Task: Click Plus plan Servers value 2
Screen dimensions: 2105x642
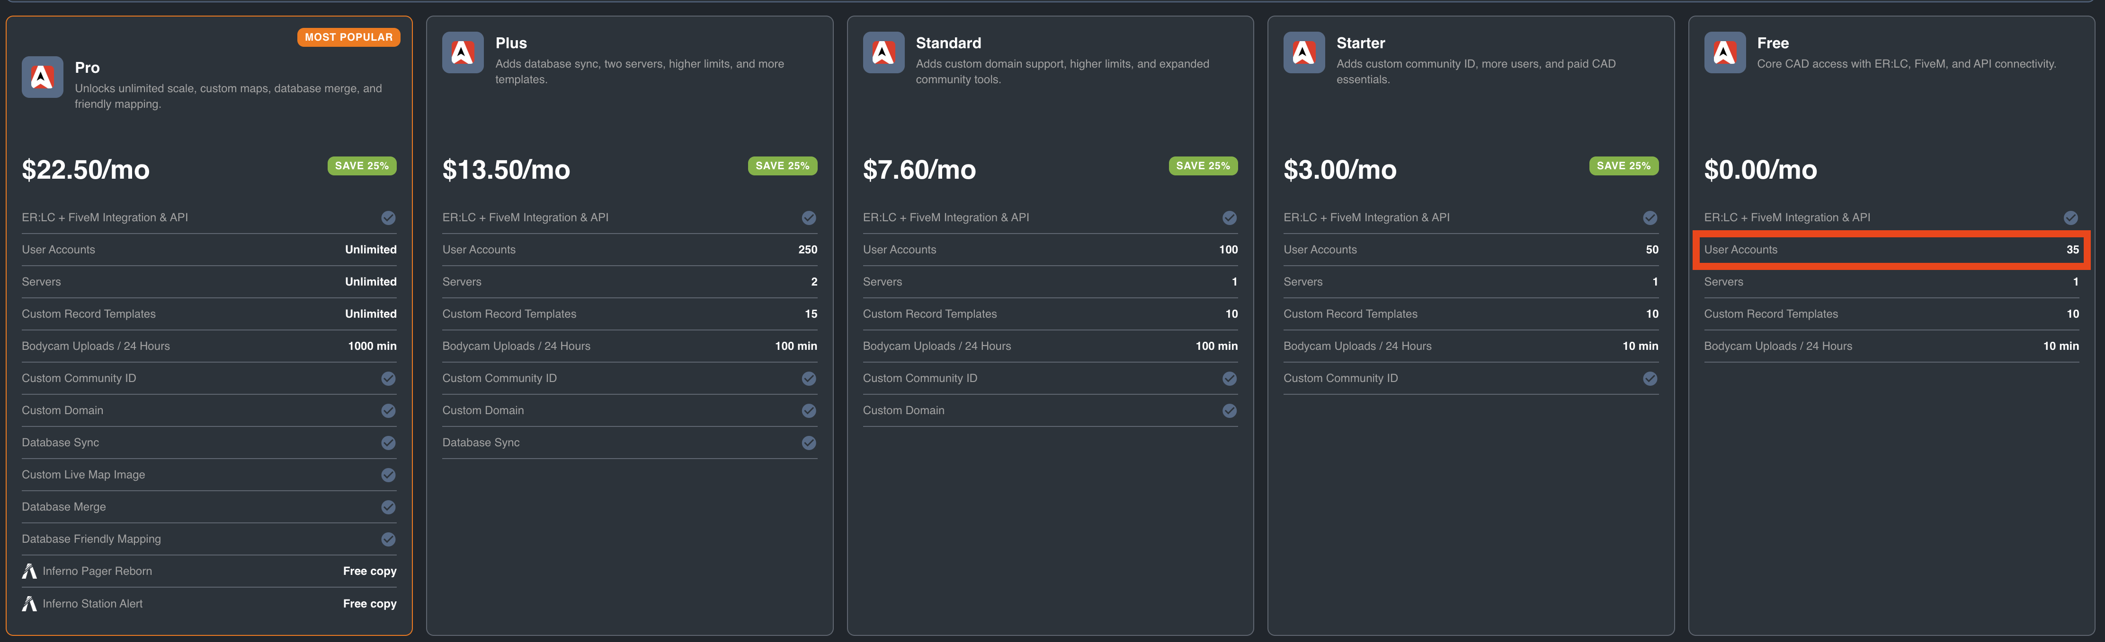Action: point(814,281)
